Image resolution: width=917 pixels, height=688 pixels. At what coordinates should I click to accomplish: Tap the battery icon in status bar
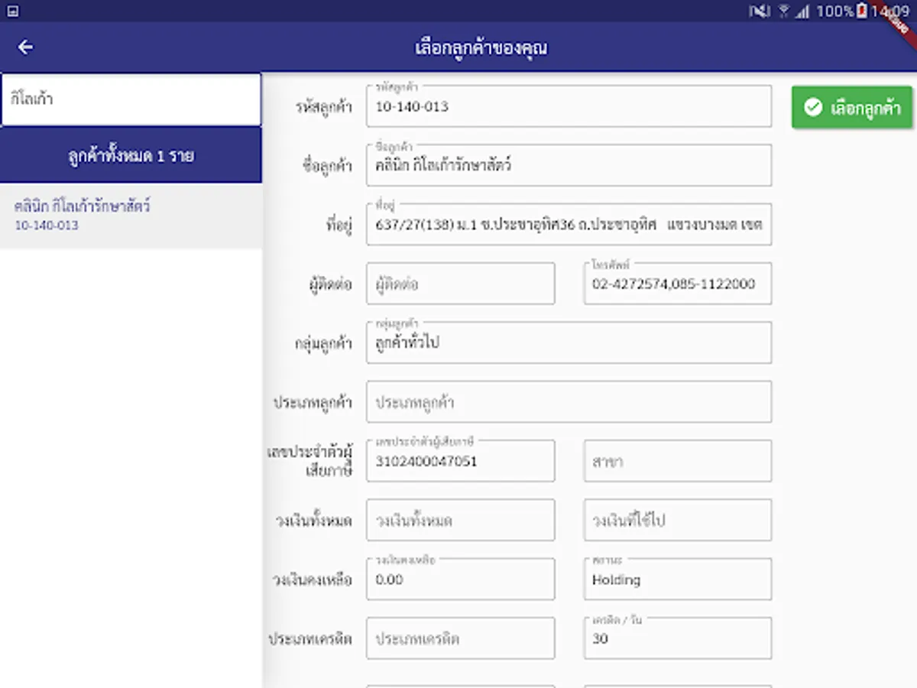(x=862, y=11)
